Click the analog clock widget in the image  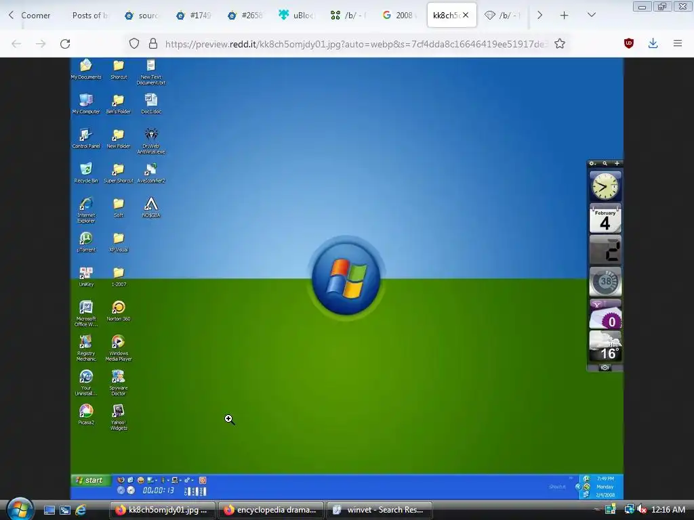point(605,186)
